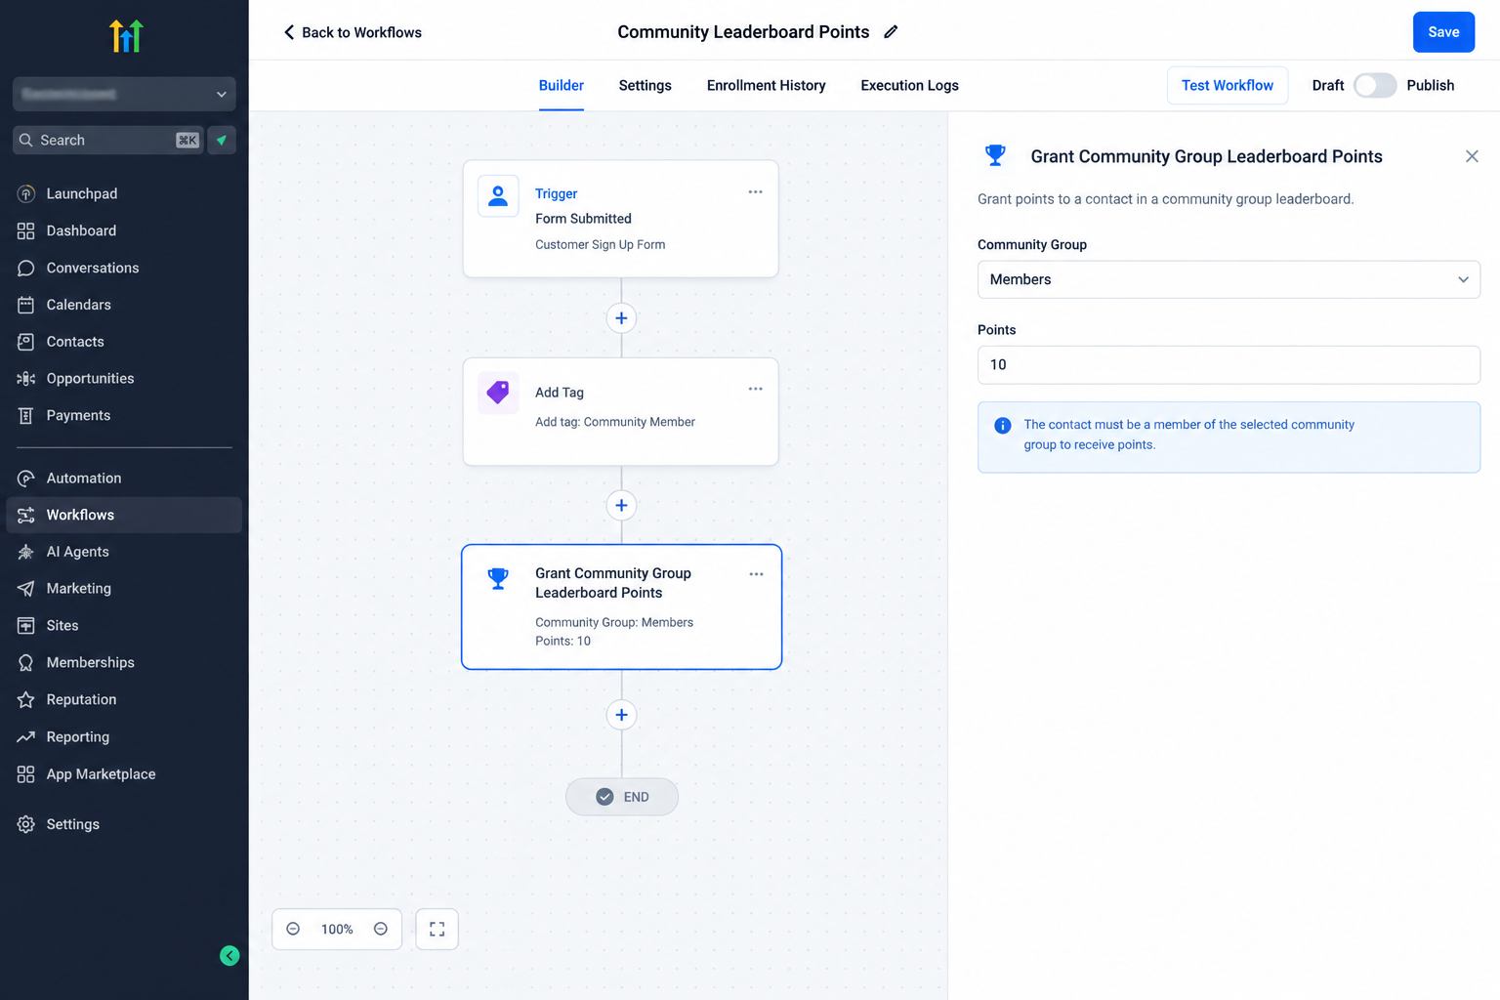The height and width of the screenshot is (1000, 1500).
Task: Open Launchpad in the sidebar
Action: 124,193
